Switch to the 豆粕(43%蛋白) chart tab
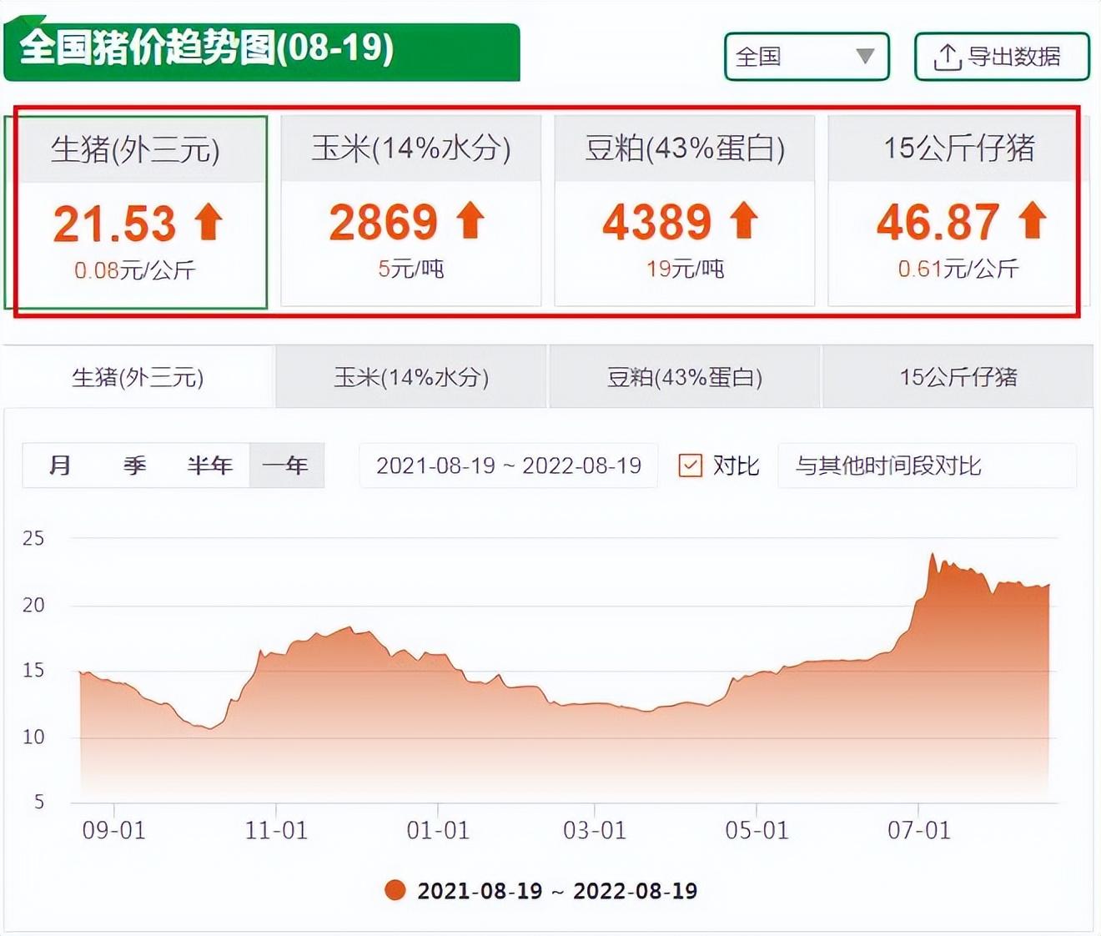Screen dimensions: 1101x936 point(685,377)
